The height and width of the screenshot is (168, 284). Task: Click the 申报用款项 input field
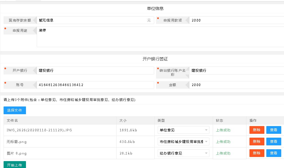tap(236, 20)
